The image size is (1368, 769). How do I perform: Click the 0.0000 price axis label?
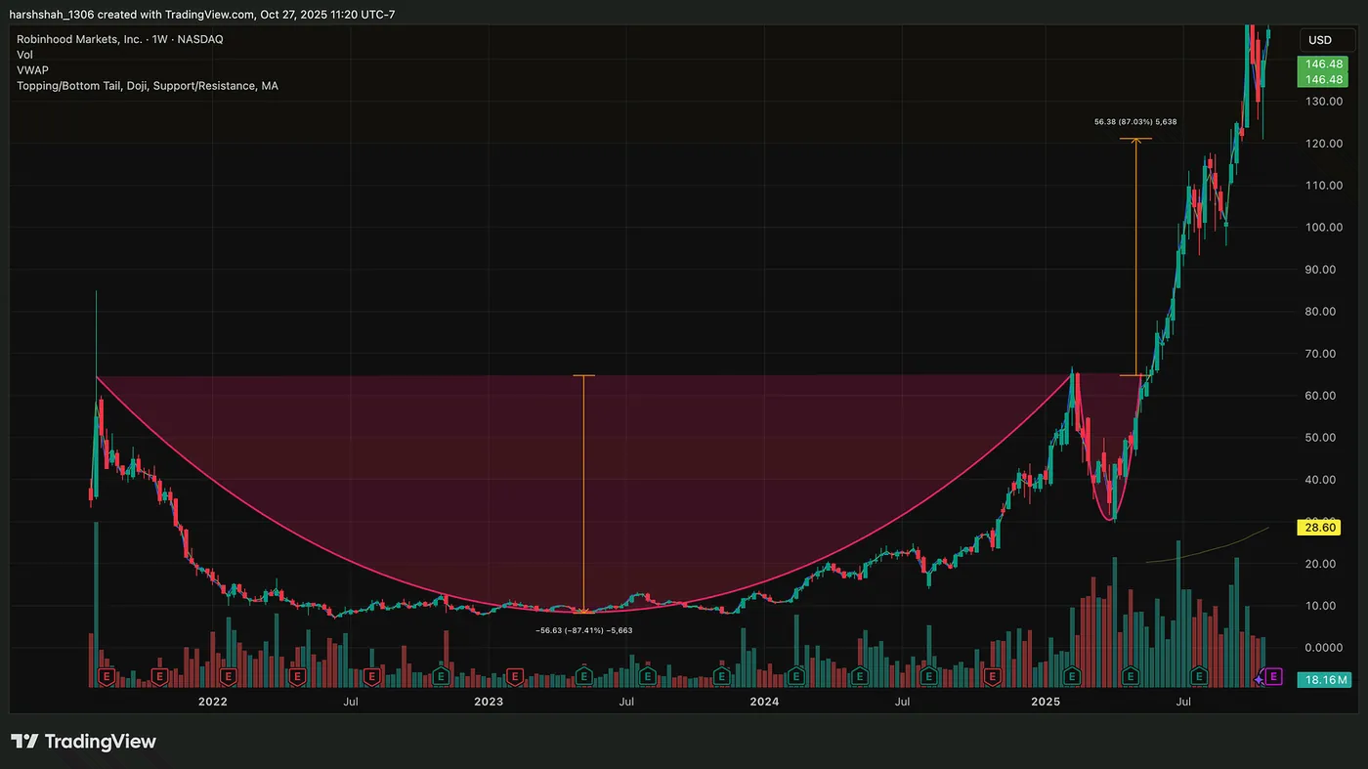[x=1323, y=648]
